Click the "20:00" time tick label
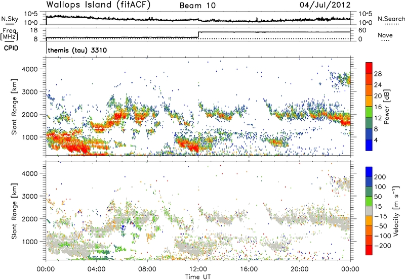The image size is (405, 280). tap(300, 269)
